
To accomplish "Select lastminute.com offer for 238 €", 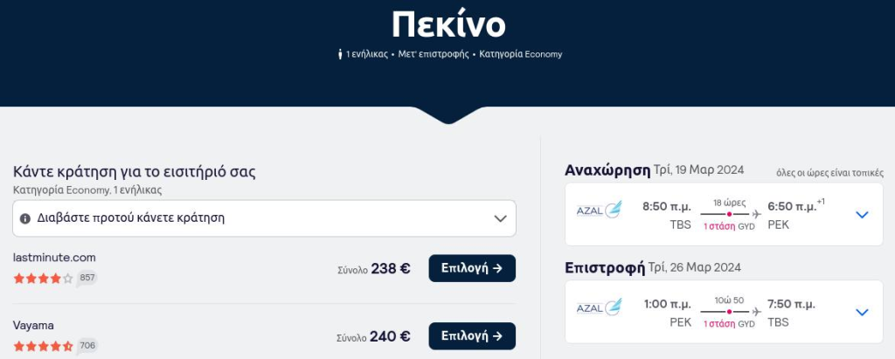I will tap(472, 268).
